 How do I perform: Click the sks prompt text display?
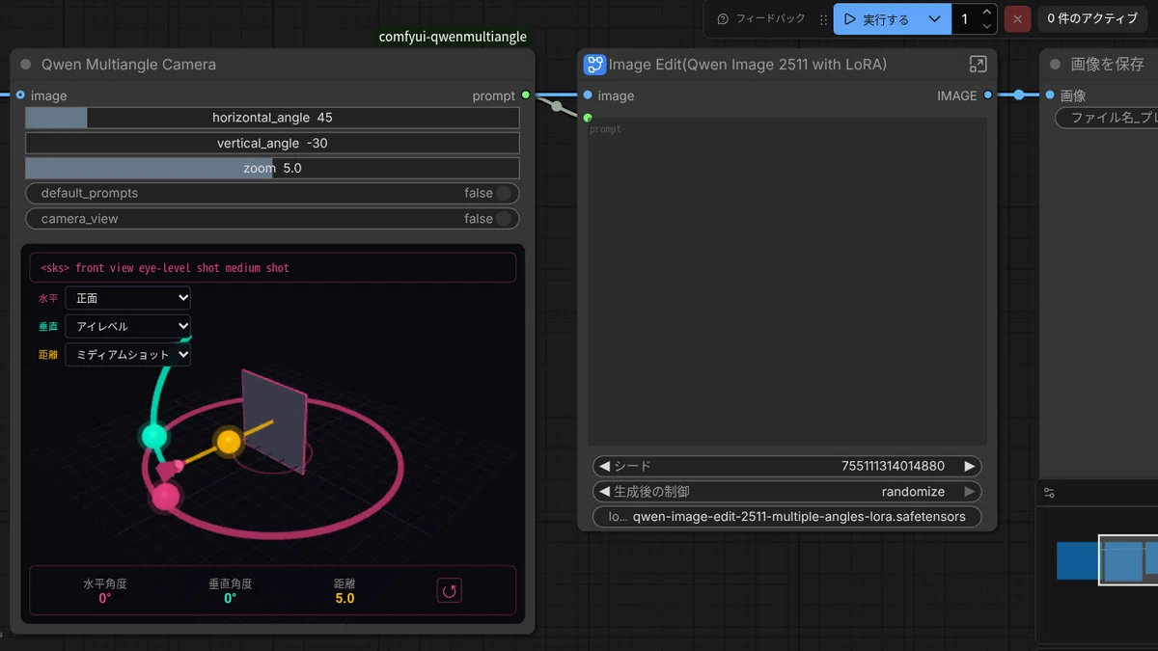click(273, 268)
